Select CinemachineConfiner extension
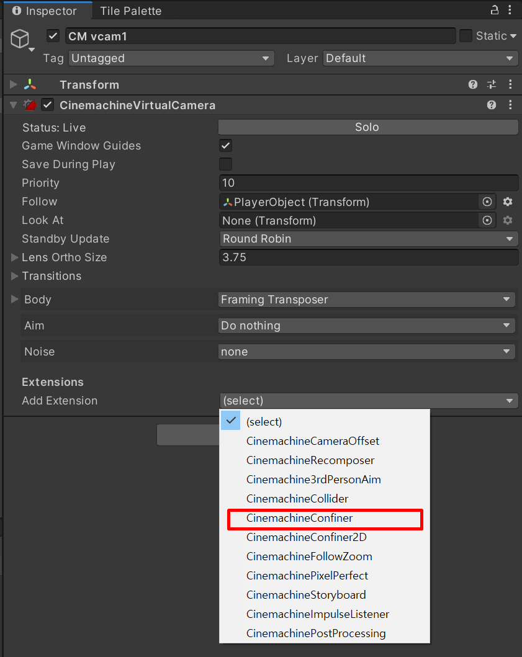 pyautogui.click(x=325, y=518)
